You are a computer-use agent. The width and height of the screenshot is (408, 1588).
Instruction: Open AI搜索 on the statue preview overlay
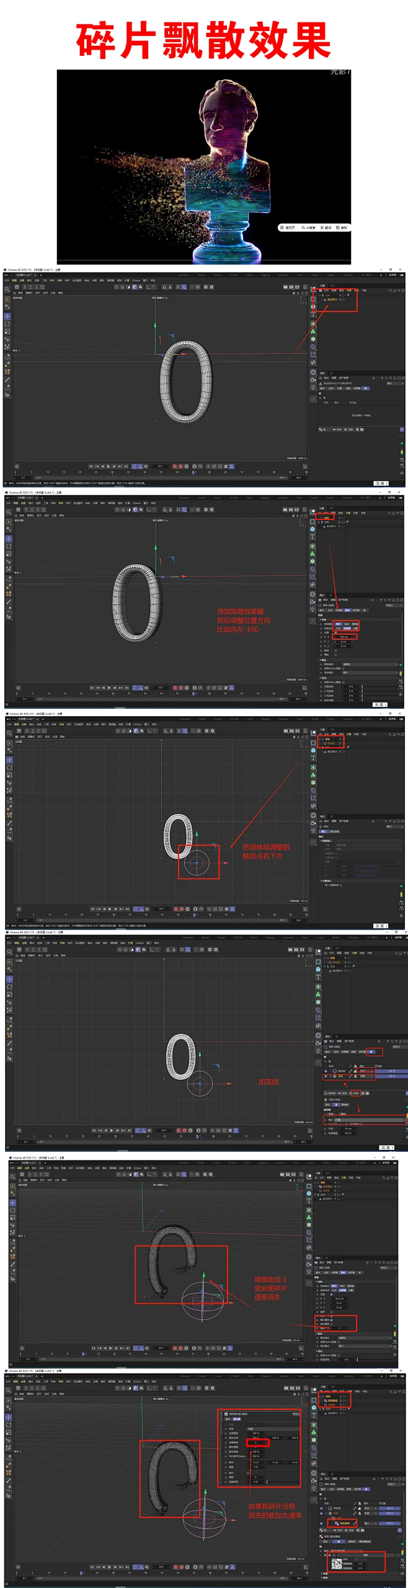click(x=308, y=228)
